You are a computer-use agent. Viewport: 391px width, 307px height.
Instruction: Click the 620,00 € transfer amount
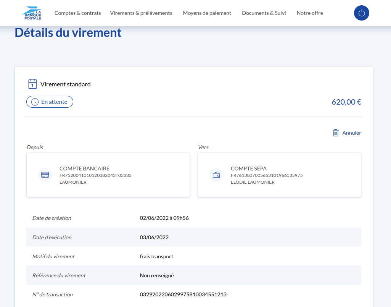coord(346,102)
